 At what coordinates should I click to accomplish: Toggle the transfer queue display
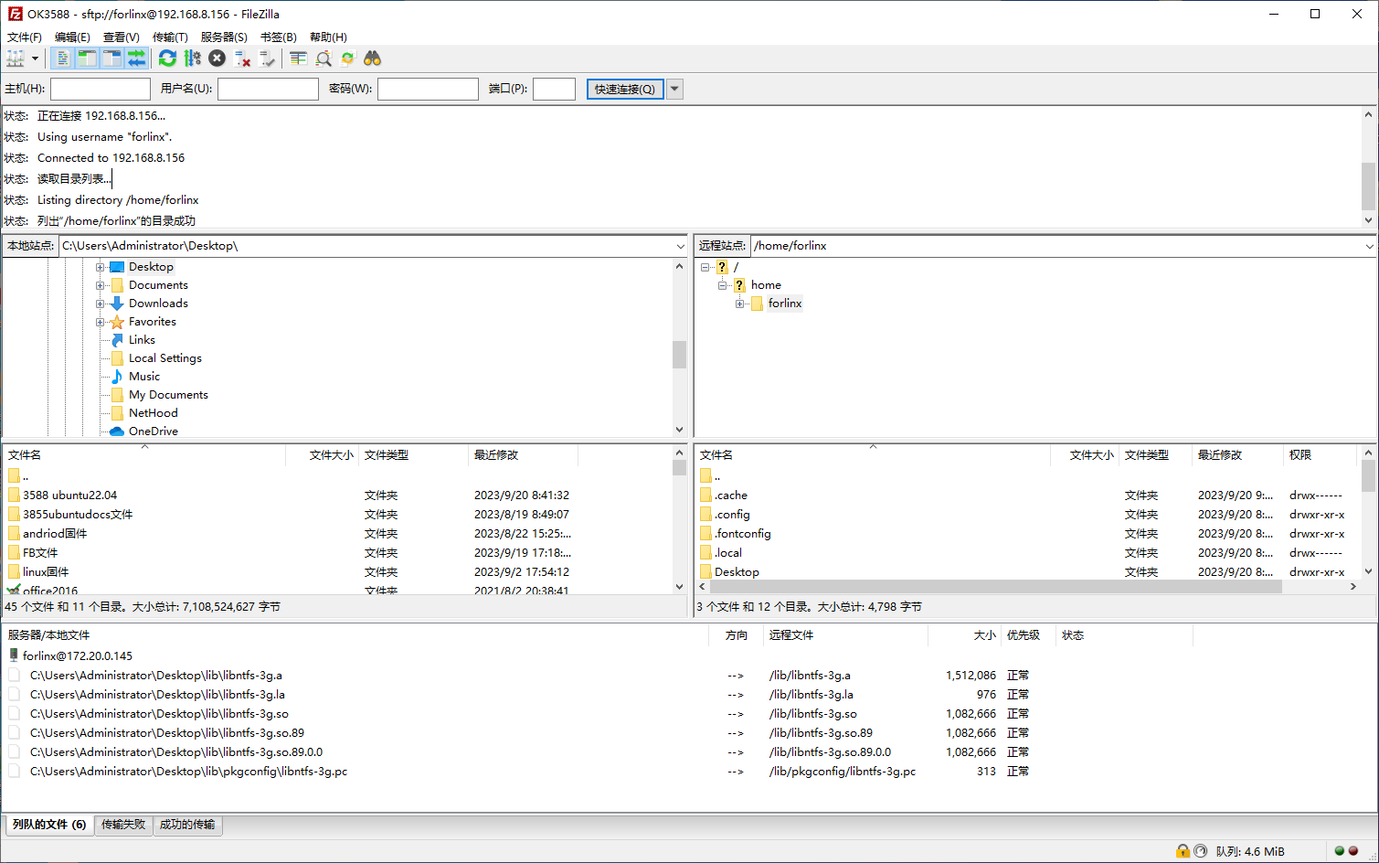136,59
